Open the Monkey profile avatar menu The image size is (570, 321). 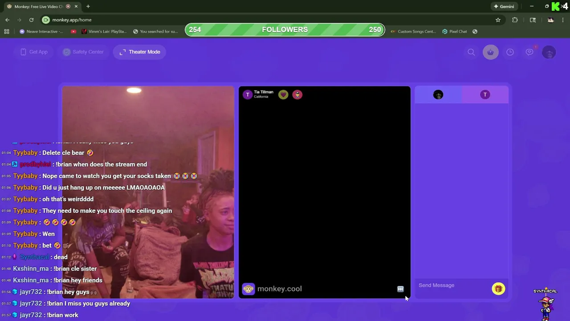[x=549, y=52]
